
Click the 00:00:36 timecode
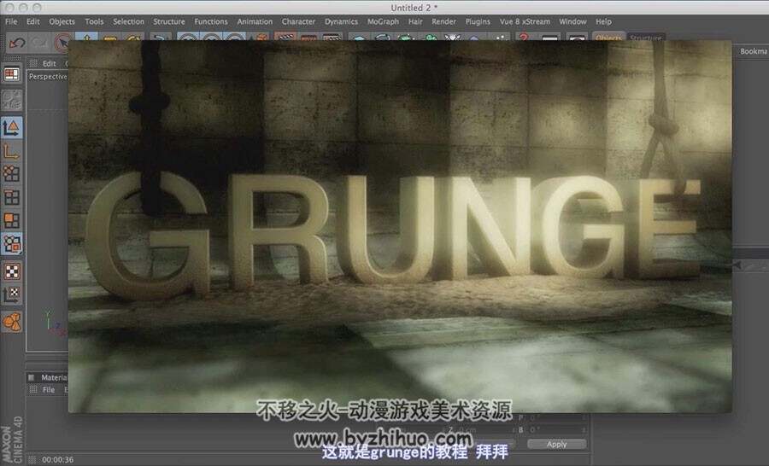58,460
